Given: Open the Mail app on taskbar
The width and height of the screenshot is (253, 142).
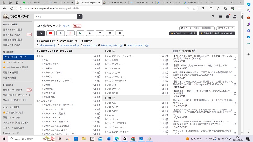Looking at the screenshot, I should [100, 139].
